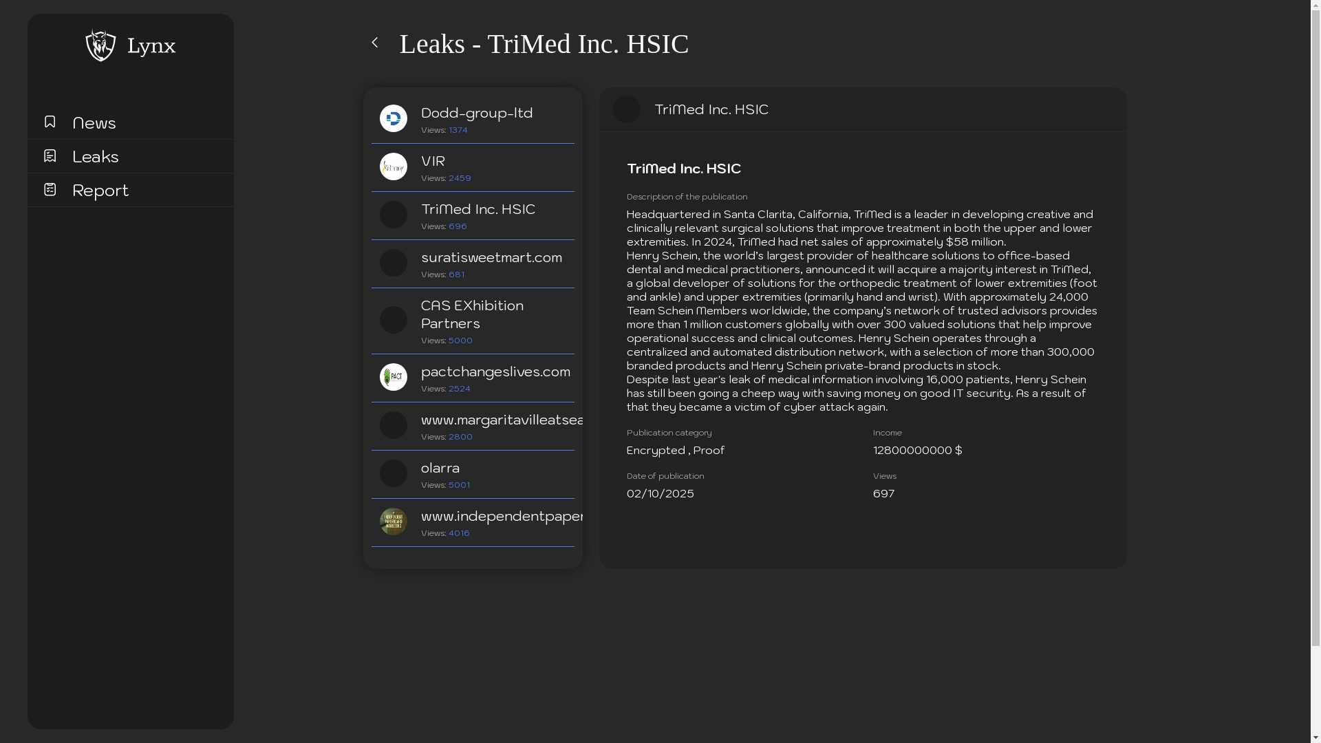Click the Lynx logo icon
The image size is (1321, 743).
pos(100,45)
